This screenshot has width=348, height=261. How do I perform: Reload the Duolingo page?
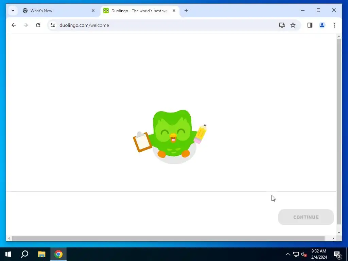(38, 25)
